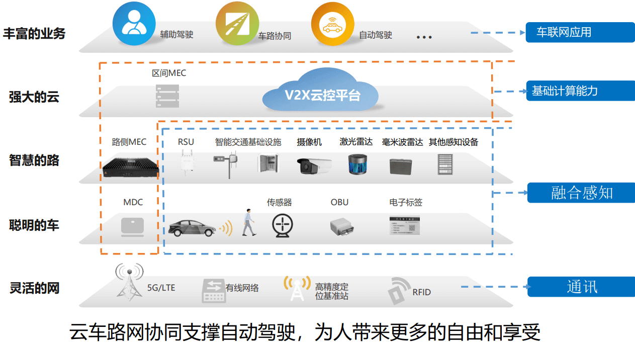This screenshot has height=343, width=635.
Task: Select the 智慧的路 layer heading
Action: click(34, 160)
